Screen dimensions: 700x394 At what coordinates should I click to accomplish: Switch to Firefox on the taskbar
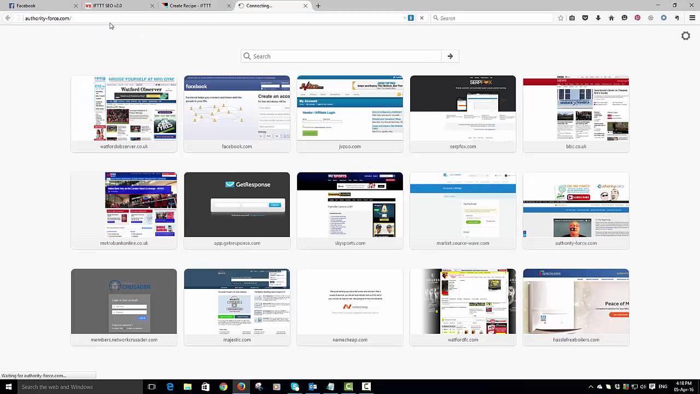241,387
